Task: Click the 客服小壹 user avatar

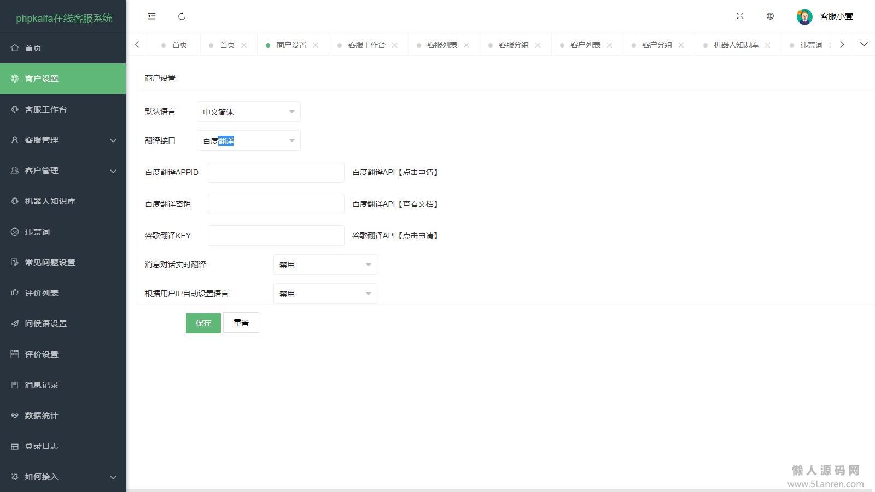Action: pyautogui.click(x=804, y=16)
